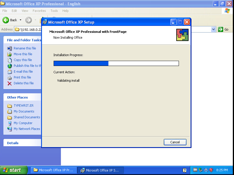Open the Tools menu in Explorer

pos(54,11)
